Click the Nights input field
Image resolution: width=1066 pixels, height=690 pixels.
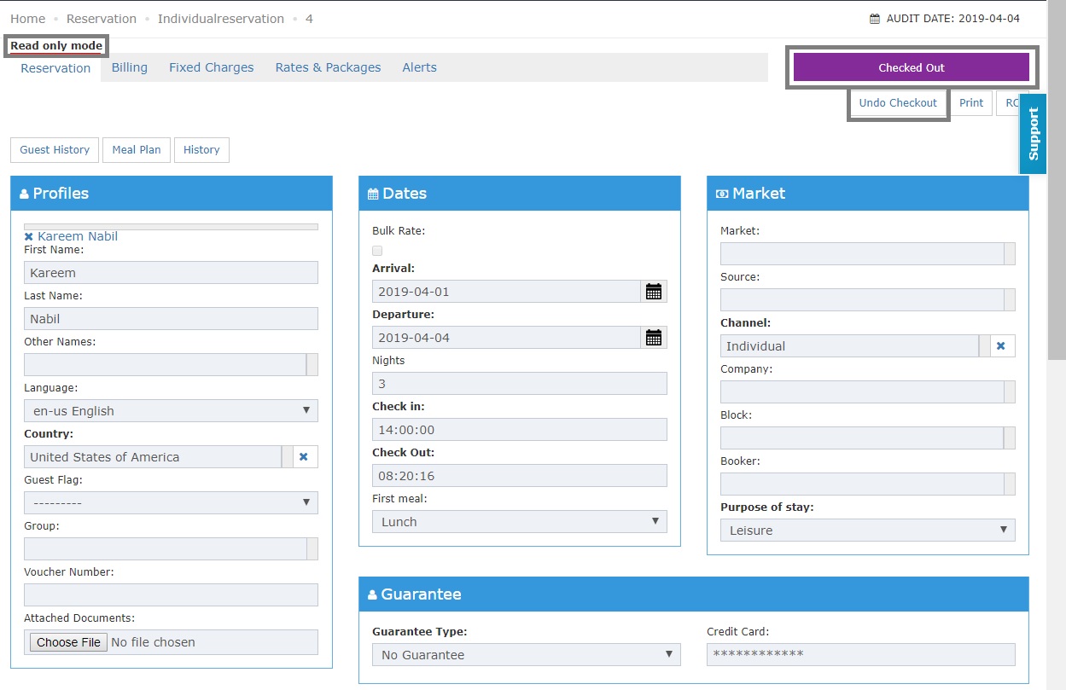tap(520, 384)
